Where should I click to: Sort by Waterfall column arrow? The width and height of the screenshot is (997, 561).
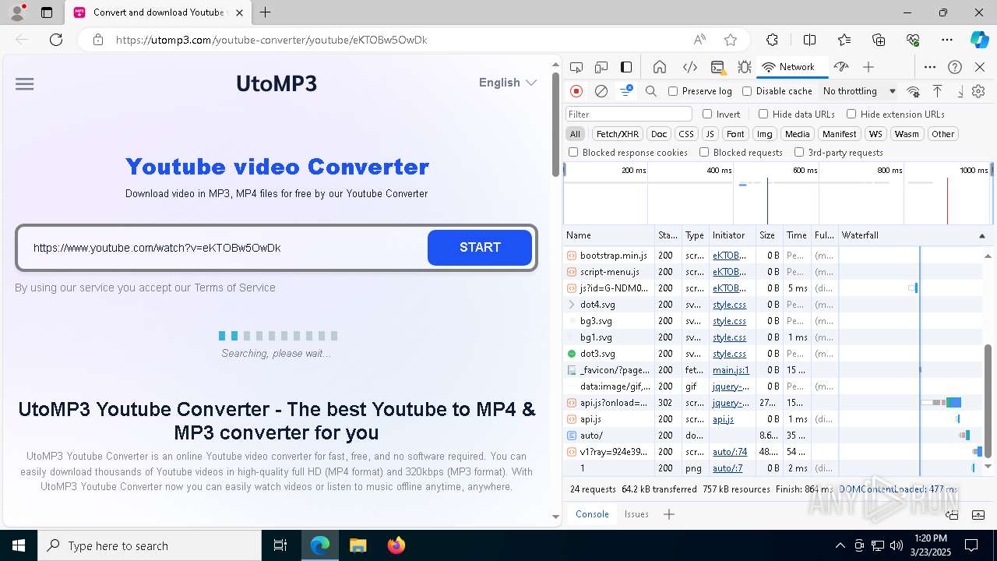pyautogui.click(x=981, y=235)
